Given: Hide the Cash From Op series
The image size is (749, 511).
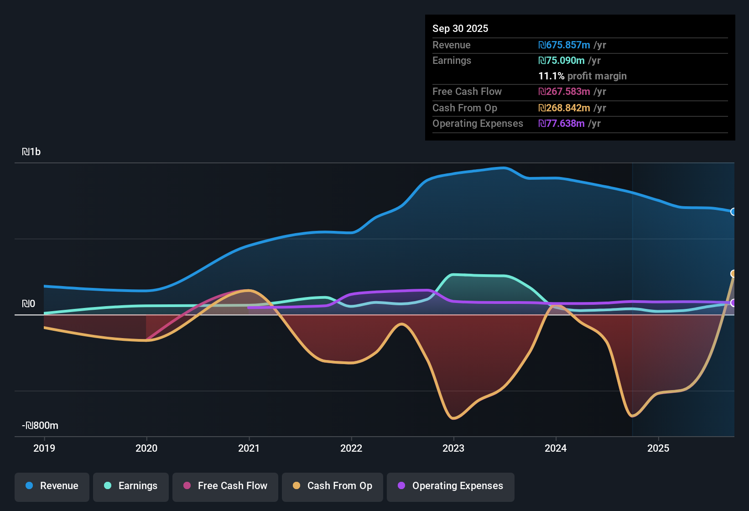Looking at the screenshot, I should [333, 486].
